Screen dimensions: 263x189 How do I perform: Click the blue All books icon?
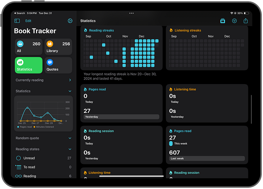(20, 44)
